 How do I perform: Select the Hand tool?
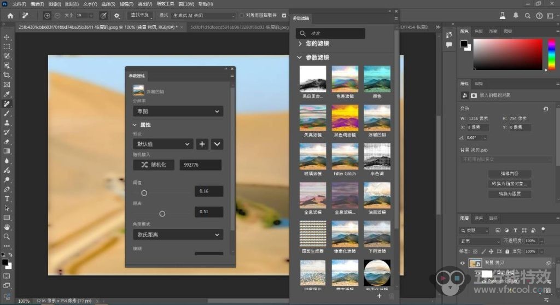(7, 227)
